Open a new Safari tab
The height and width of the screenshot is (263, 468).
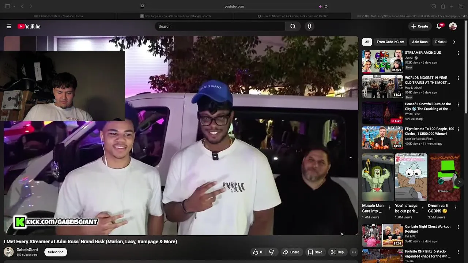point(452,6)
